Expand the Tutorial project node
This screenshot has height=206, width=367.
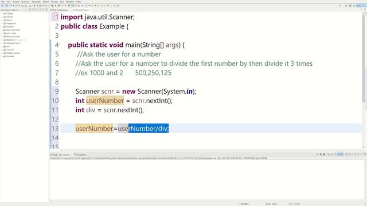tap(2, 50)
